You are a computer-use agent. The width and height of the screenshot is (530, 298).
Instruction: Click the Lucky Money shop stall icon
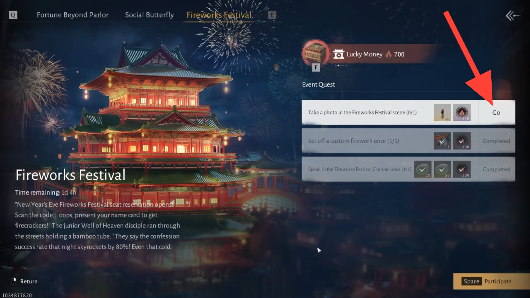coord(338,54)
